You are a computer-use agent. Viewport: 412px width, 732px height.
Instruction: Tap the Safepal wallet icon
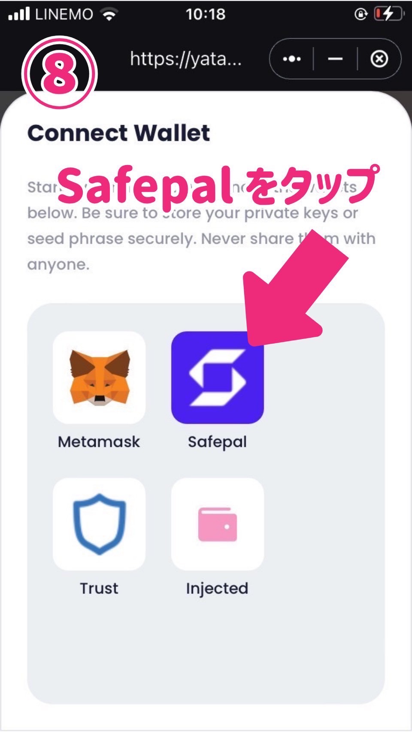[x=218, y=377]
